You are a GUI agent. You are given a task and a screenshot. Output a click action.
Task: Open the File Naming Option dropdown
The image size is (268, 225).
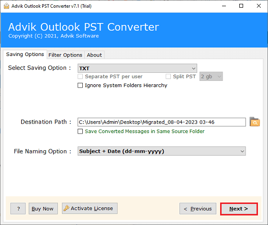click(x=162, y=151)
